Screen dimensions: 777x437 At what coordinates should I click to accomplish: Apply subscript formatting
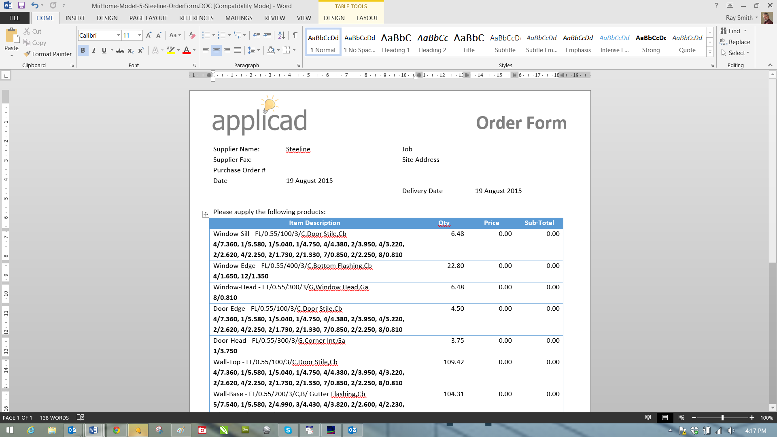[x=130, y=50]
